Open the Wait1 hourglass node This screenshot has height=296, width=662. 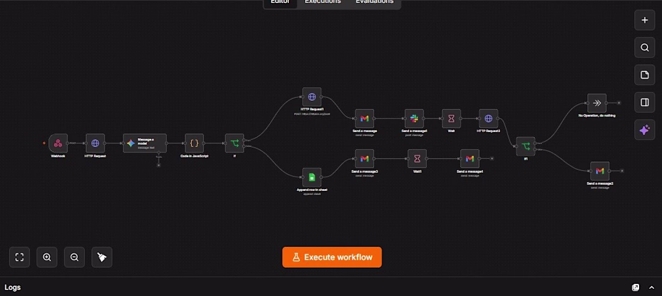[417, 159]
